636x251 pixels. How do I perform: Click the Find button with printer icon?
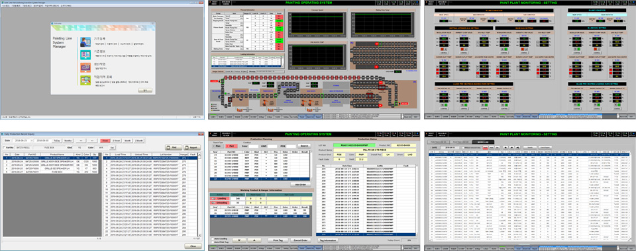click(x=174, y=147)
